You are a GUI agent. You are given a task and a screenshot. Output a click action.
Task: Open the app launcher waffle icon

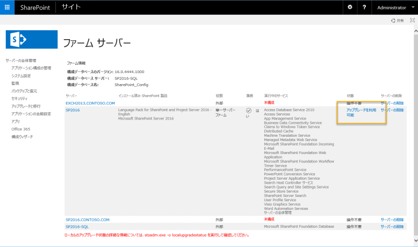pyautogui.click(x=7, y=7)
